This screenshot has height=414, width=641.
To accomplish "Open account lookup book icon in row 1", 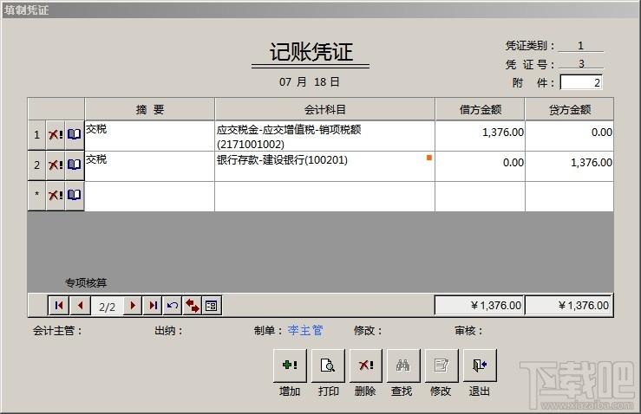I will click(x=74, y=135).
